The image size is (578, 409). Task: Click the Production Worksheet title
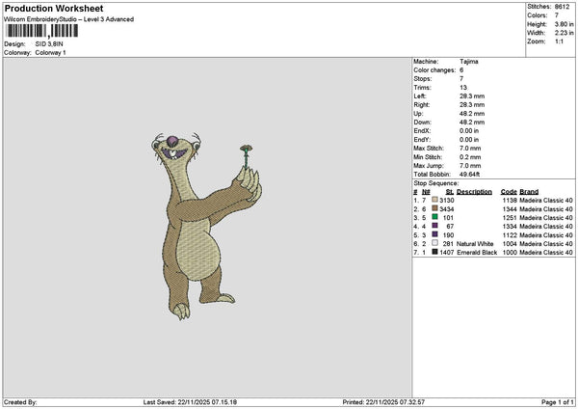coord(53,9)
